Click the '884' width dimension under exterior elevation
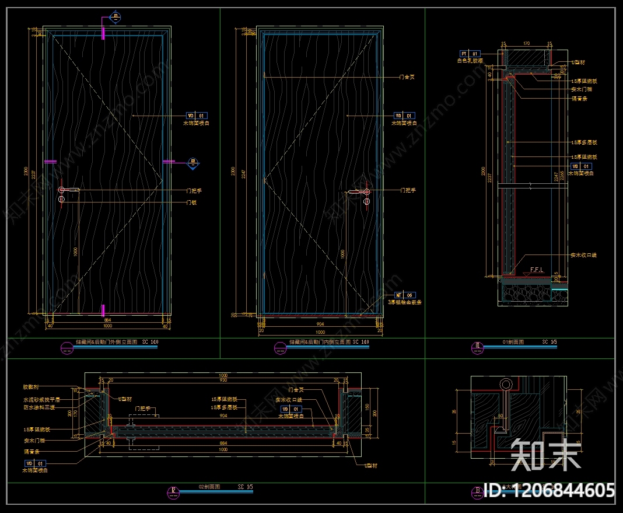 tap(108, 320)
